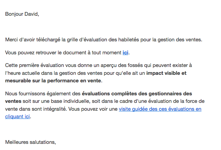Click the 'Meilleures salutations,' closing line
Screen dimensions: 221x150
(x=30, y=142)
